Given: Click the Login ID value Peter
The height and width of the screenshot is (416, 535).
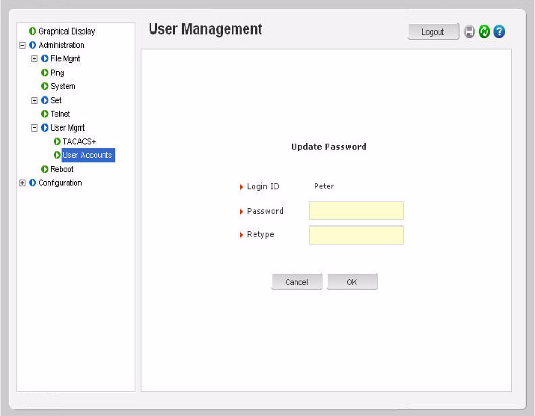Looking at the screenshot, I should click(324, 186).
